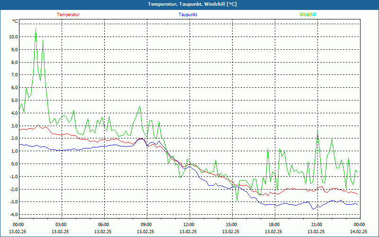The height and width of the screenshot is (237, 379).
Task: Click the chart title bar text
Action: [x=192, y=4]
